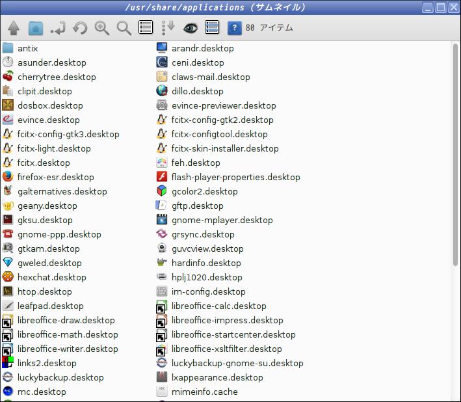Image resolution: width=461 pixels, height=402 pixels.
Task: Click leafpad.desktop file name
Action: pos(51,306)
